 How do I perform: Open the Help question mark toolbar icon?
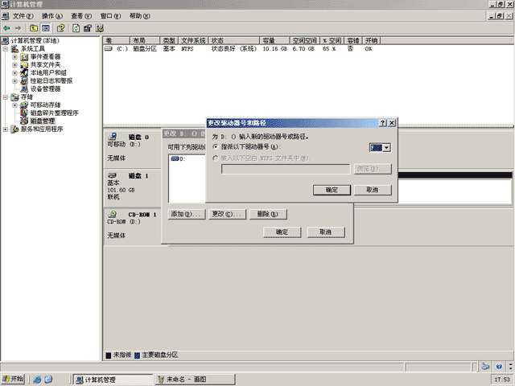61,28
